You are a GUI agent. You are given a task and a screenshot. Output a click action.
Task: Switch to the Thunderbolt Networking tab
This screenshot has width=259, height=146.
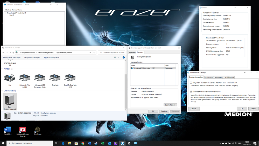[213, 77]
